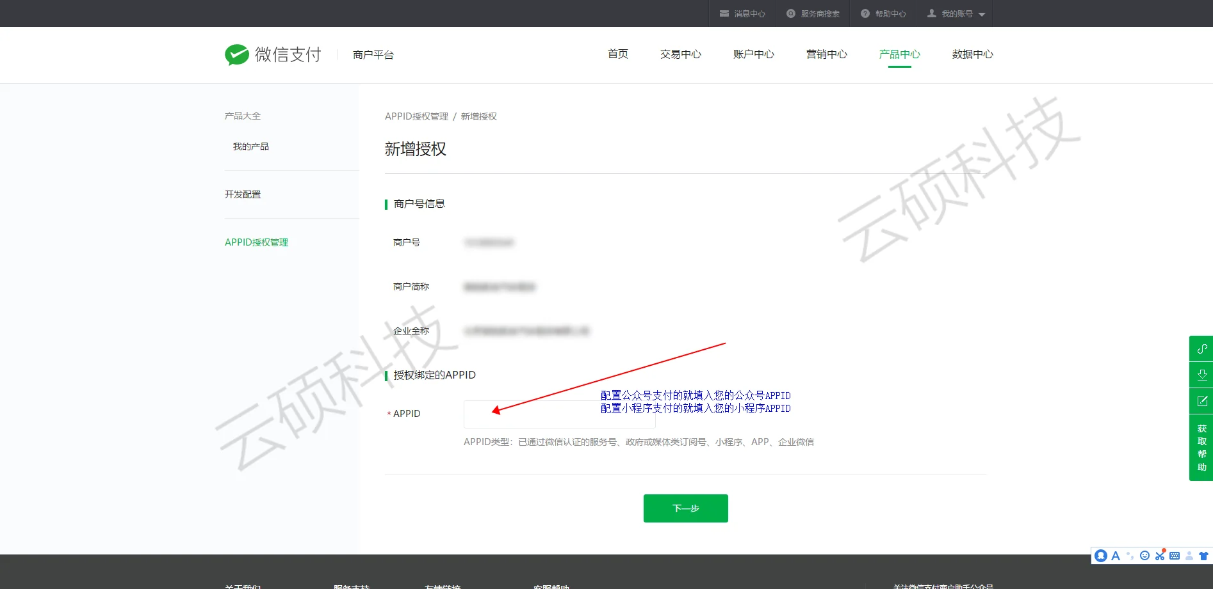Image resolution: width=1213 pixels, height=589 pixels.
Task: Click the input method avatar icon
Action: 1101,556
